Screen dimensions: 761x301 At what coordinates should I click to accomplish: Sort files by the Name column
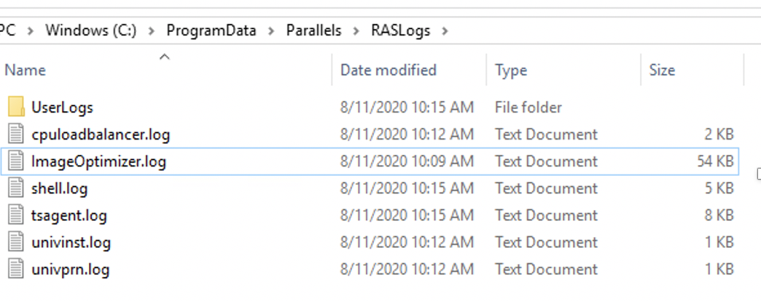pos(26,70)
